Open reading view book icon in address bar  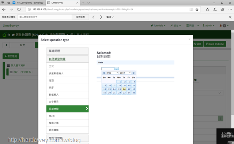(191, 10)
